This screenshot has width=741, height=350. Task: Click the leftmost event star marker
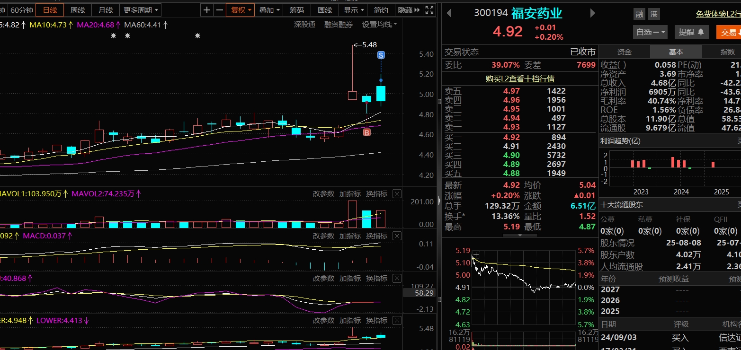tap(113, 36)
